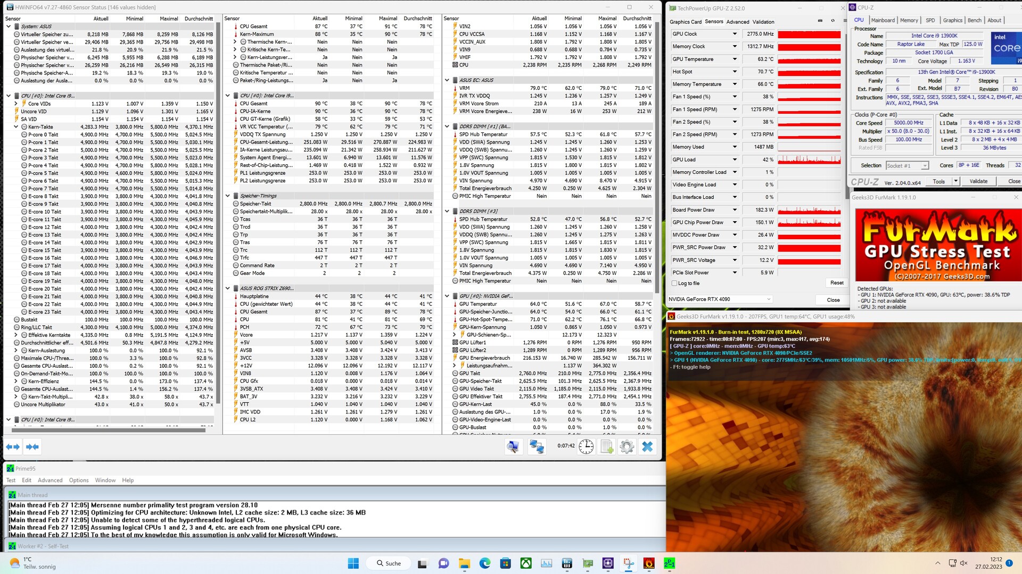Screen dimensions: 1022x574
Task: Open Windows Start menu
Action: pyautogui.click(x=353, y=563)
